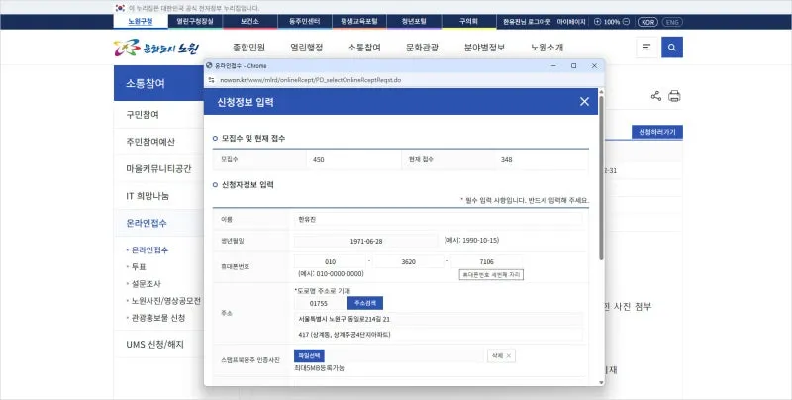Click the 주소검색 button

pyautogui.click(x=364, y=303)
